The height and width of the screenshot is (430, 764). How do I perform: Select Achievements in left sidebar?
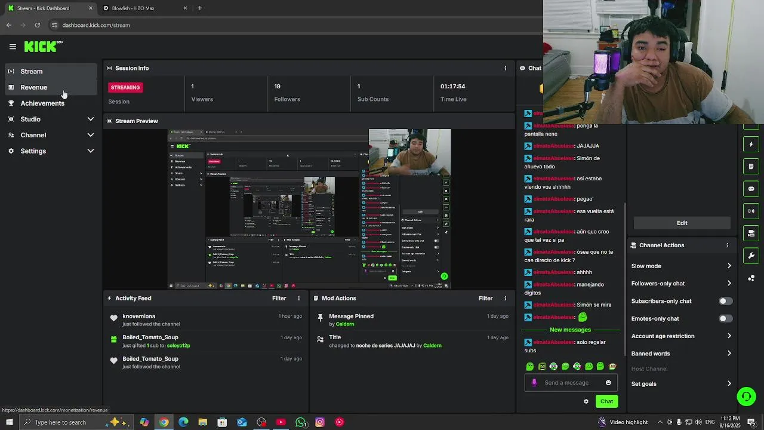tap(50, 103)
